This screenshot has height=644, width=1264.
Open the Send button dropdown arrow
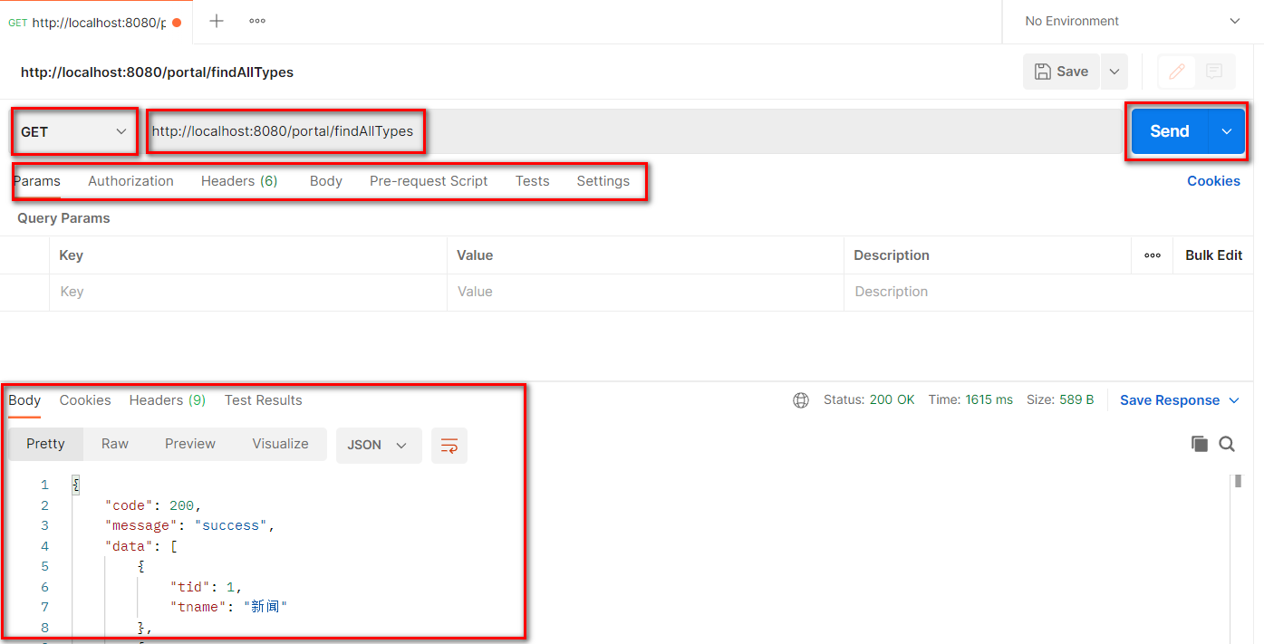[1227, 132]
